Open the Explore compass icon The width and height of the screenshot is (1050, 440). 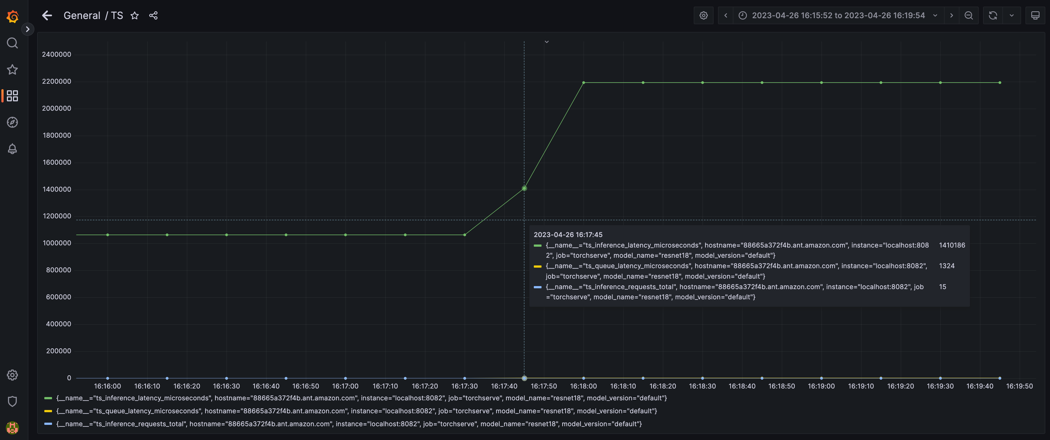click(x=13, y=122)
